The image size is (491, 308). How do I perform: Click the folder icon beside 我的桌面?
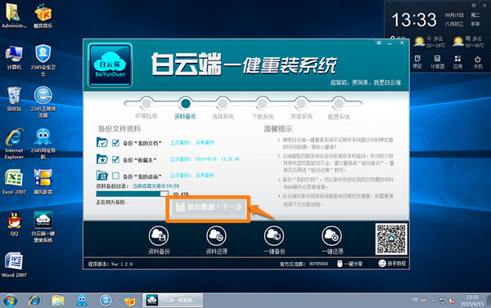click(102, 176)
